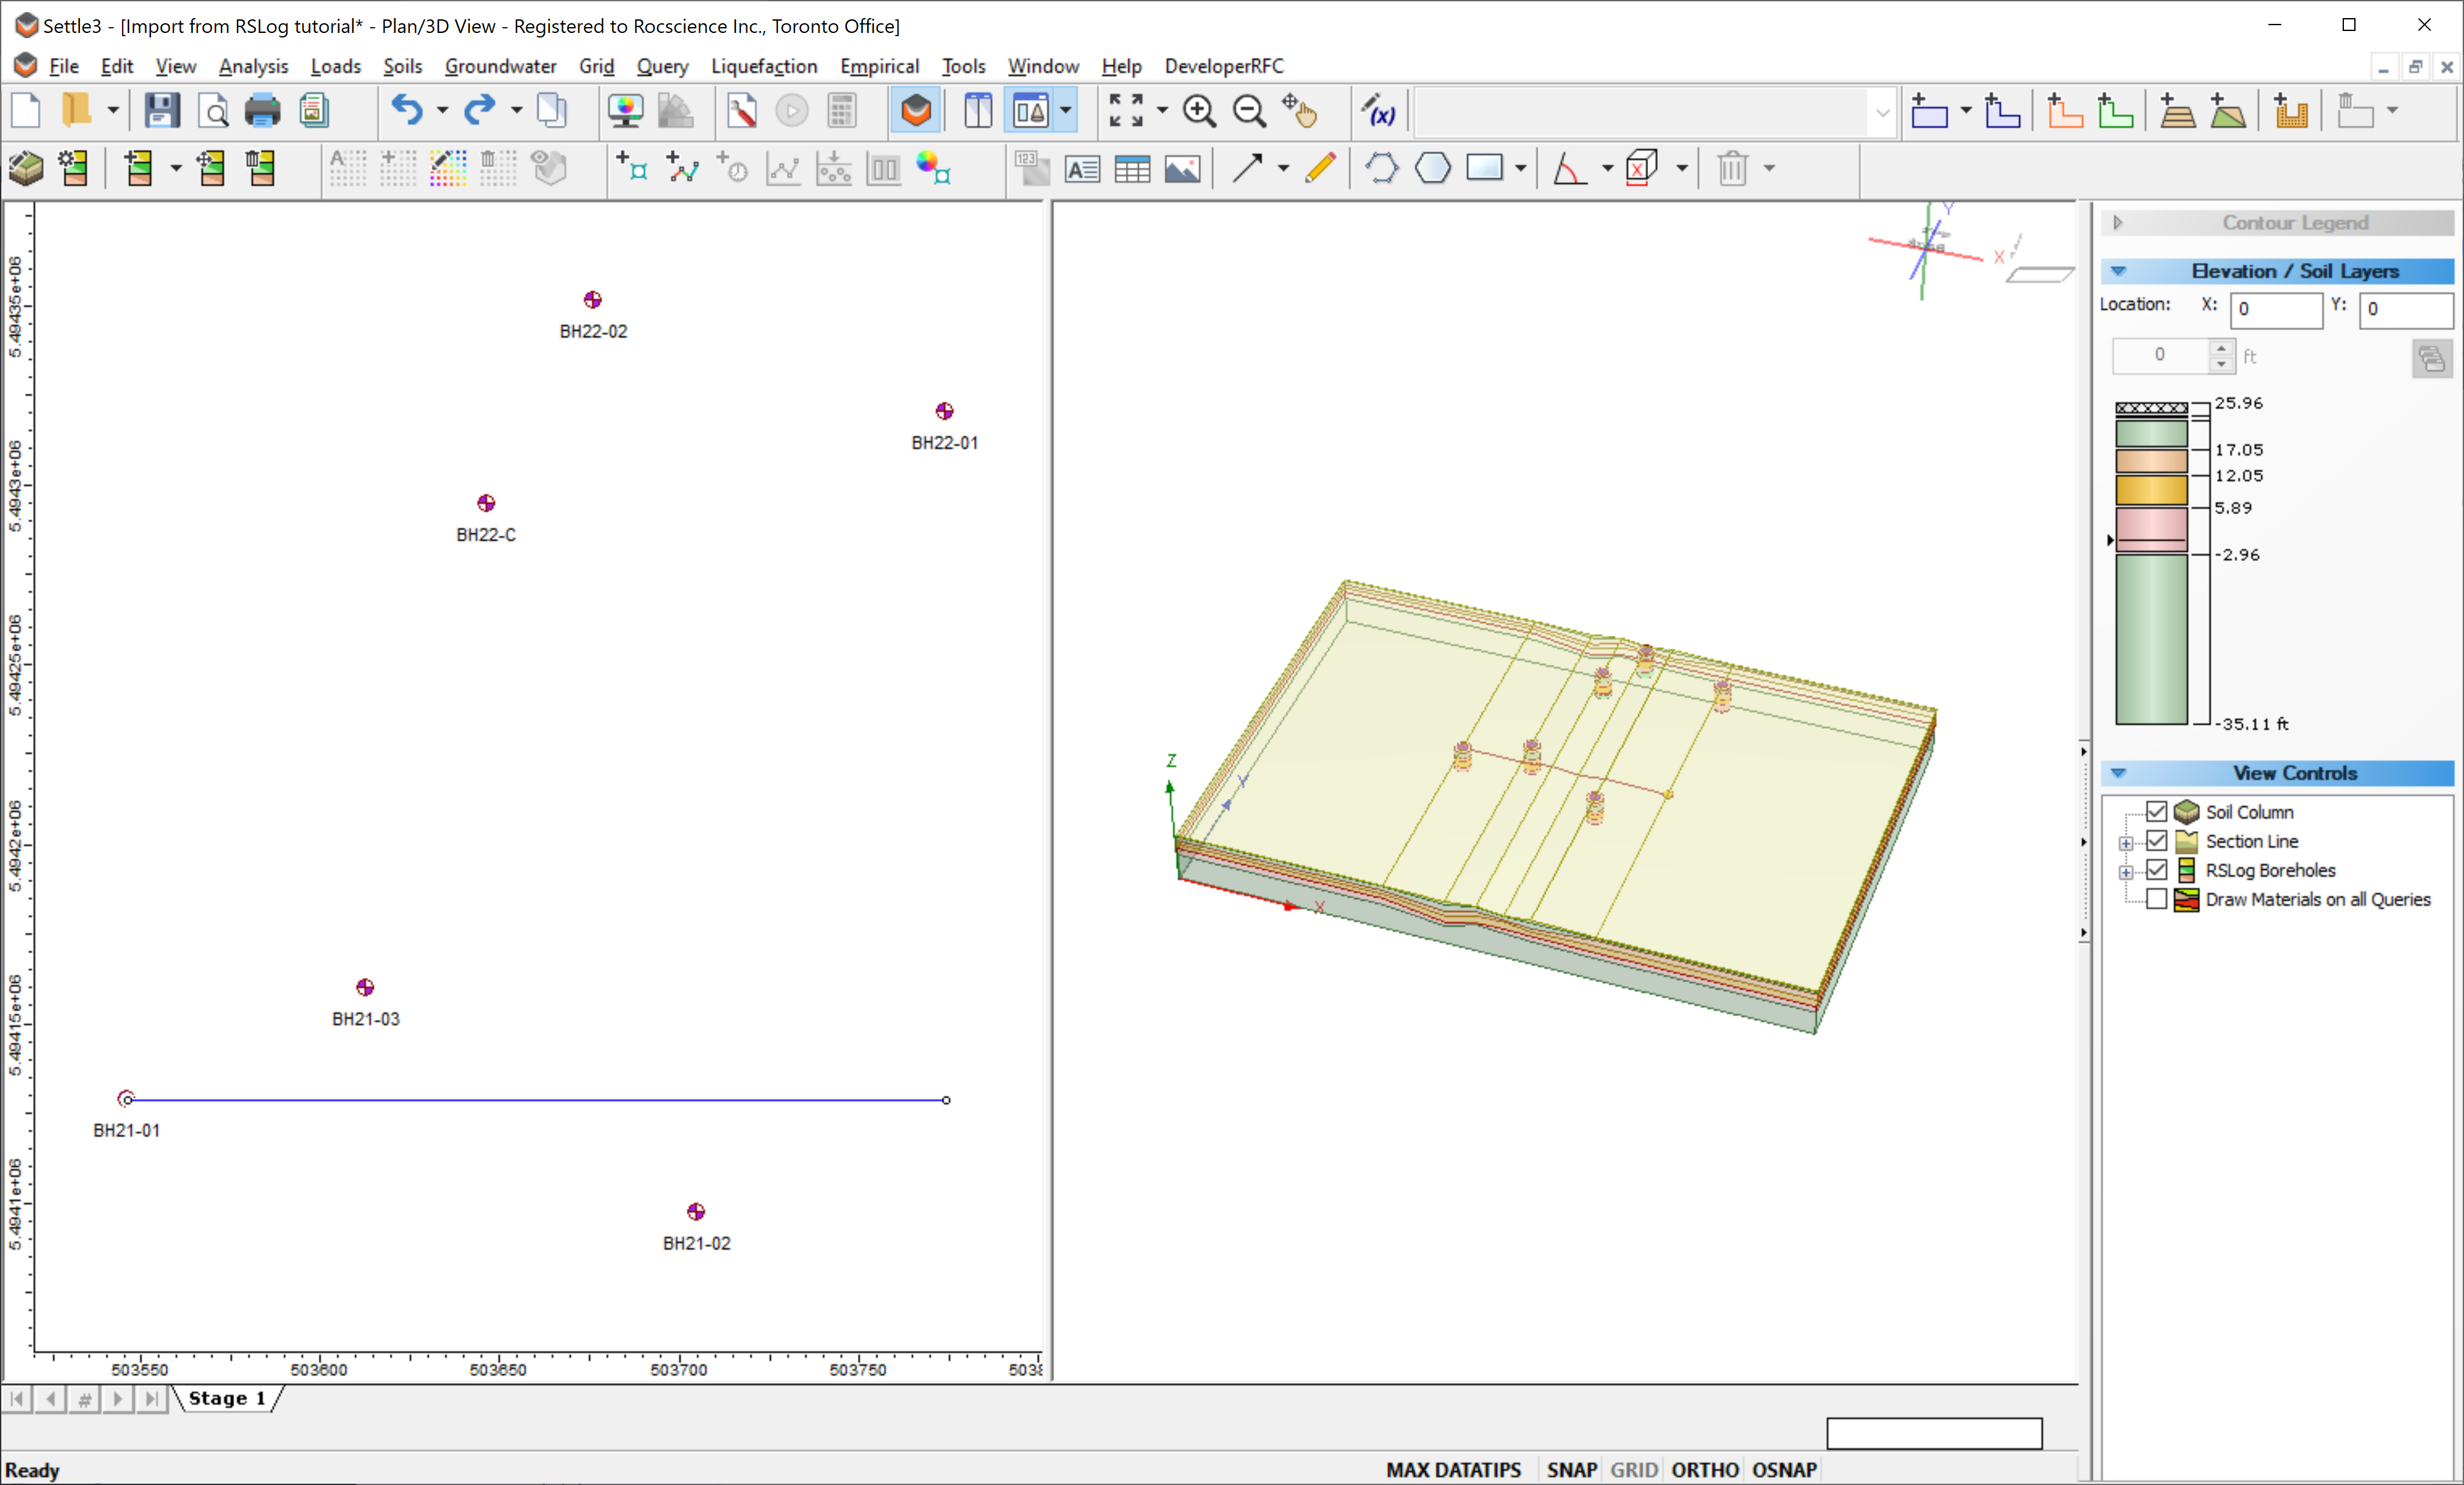Toggle the 3D view cube icon

tap(916, 110)
